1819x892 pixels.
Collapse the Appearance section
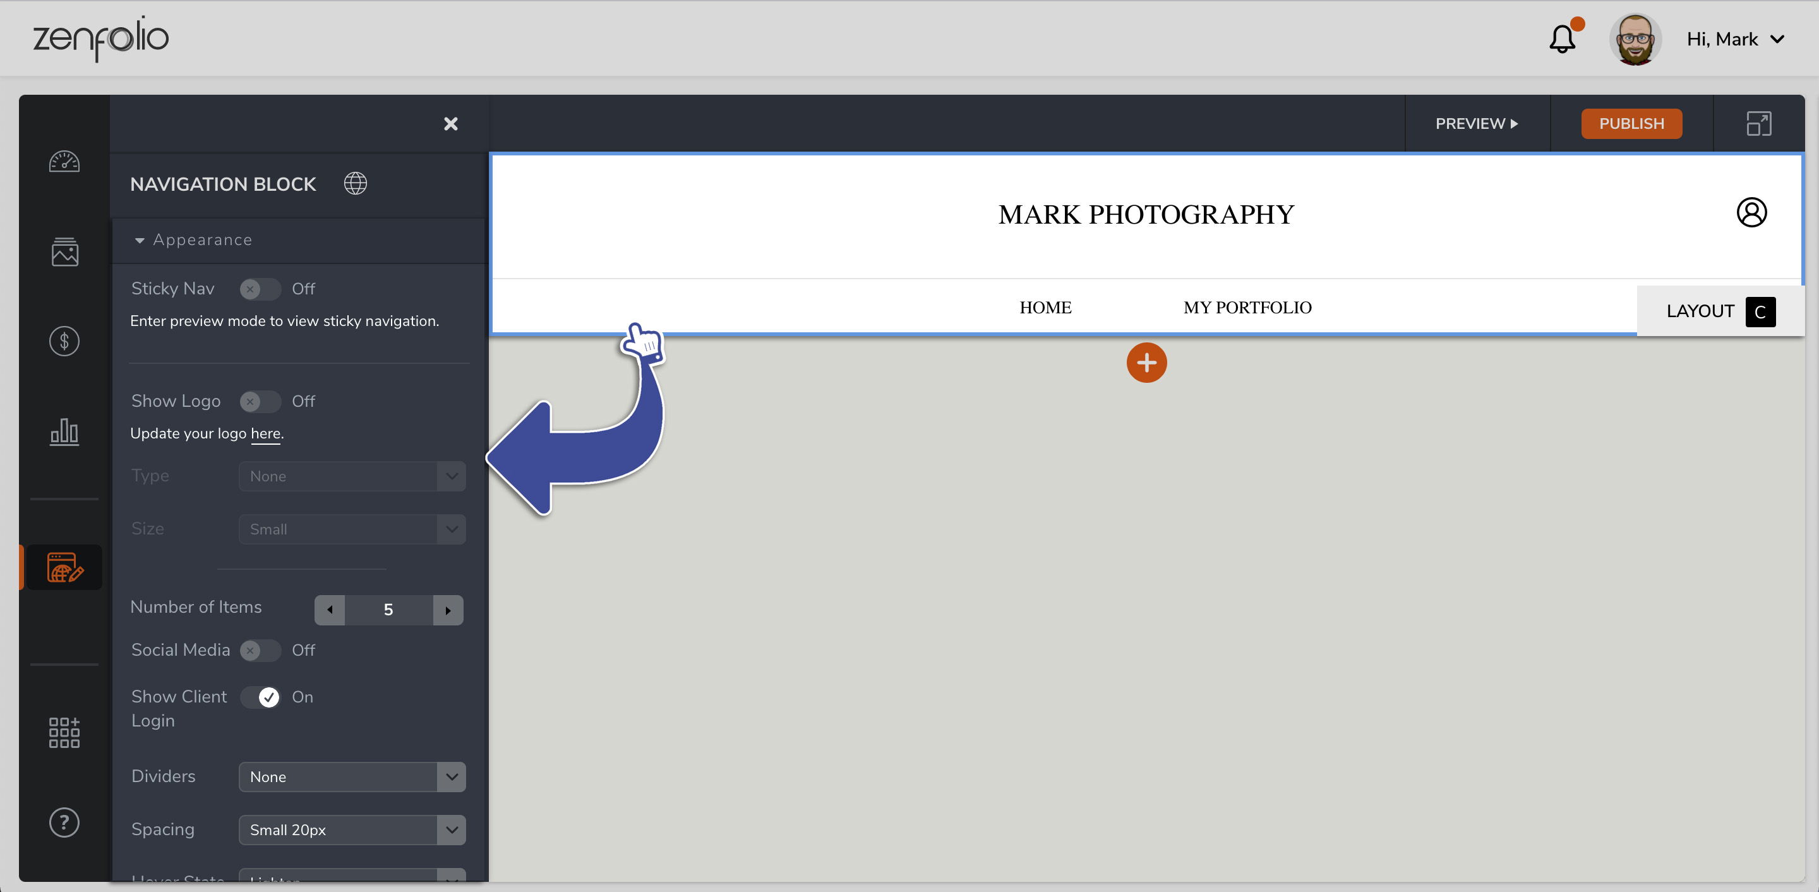(x=193, y=240)
